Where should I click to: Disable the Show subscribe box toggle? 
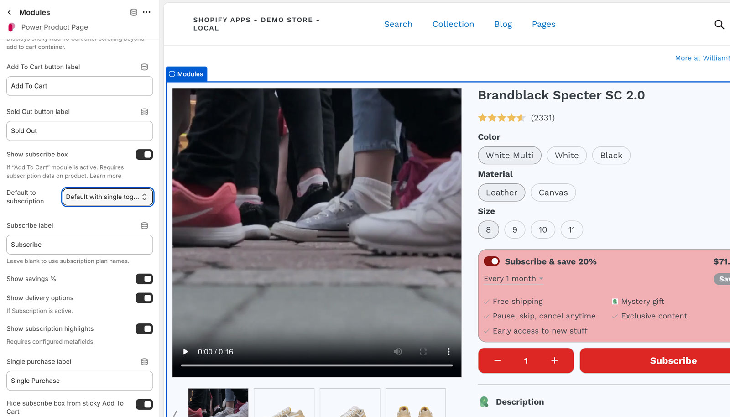pyautogui.click(x=144, y=154)
